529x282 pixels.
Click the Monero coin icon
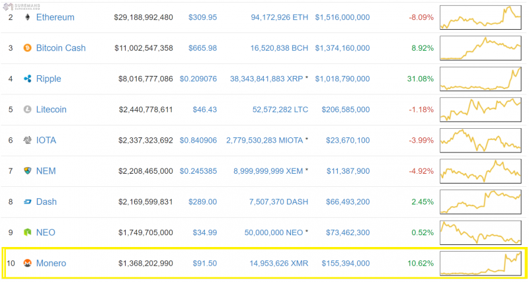(x=27, y=263)
